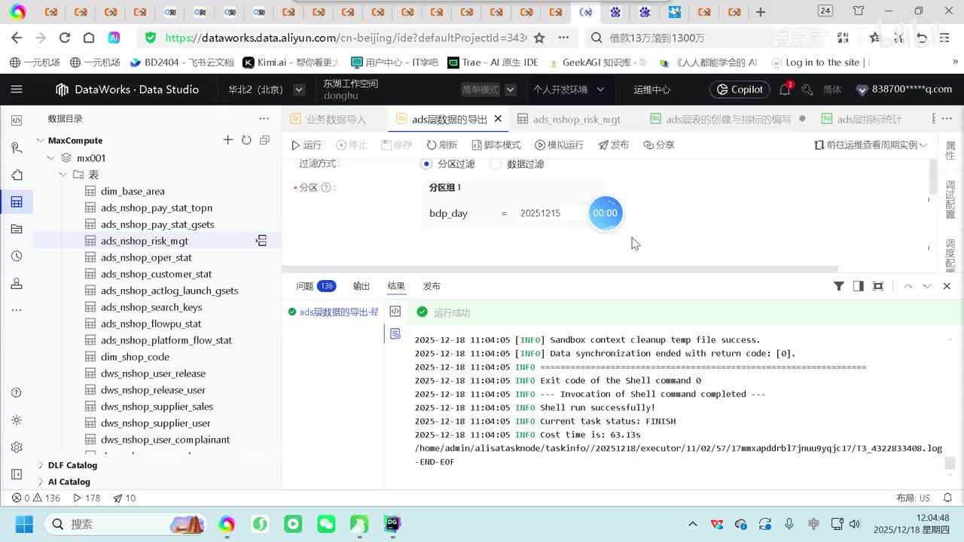The image size is (964, 542).
Task: Open the 输出 tab in bottom panel
Action: point(361,286)
